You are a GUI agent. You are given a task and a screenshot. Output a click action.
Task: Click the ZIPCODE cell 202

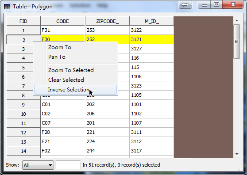coord(107,104)
